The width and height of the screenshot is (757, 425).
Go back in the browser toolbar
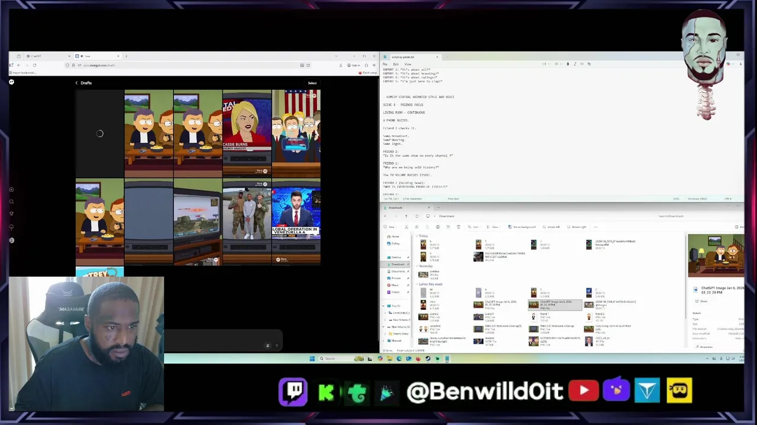[x=19, y=65]
